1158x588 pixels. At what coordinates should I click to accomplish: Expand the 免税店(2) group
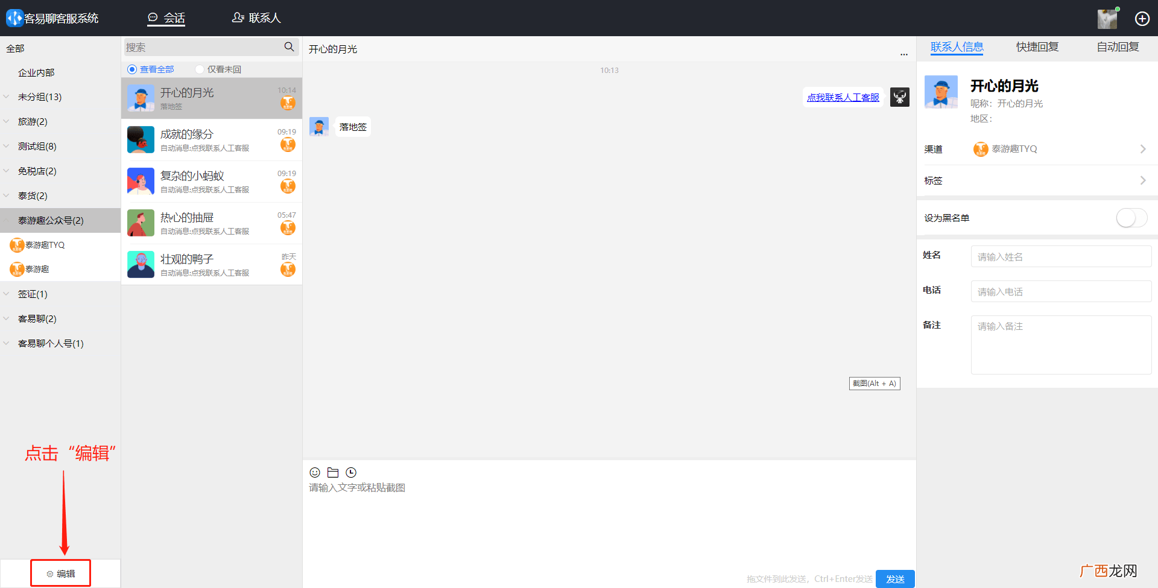click(60, 171)
